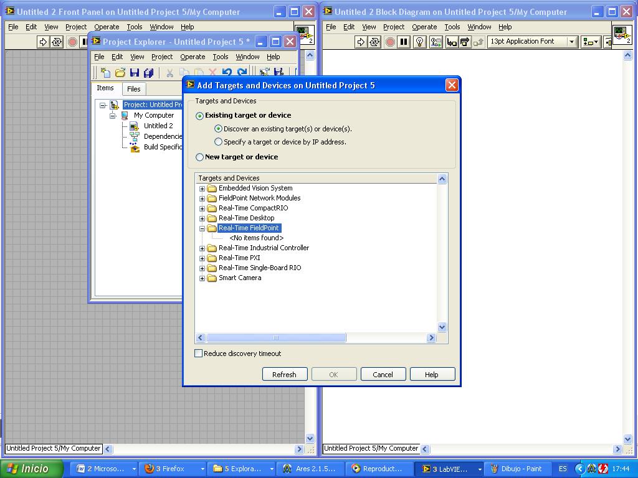Expand FieldPoint Network Modules folder

coord(202,199)
